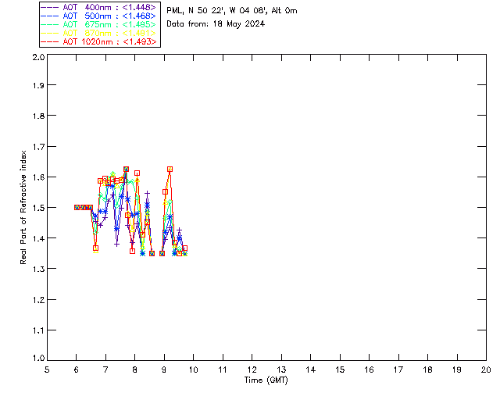Click the "Data from: 18 May 2024" text
This screenshot has width=500, height=400.
(216, 23)
